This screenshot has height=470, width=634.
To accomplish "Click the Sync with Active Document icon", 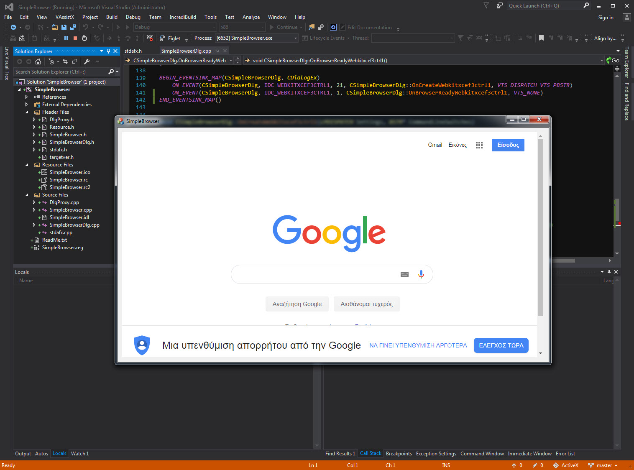I will [65, 61].
